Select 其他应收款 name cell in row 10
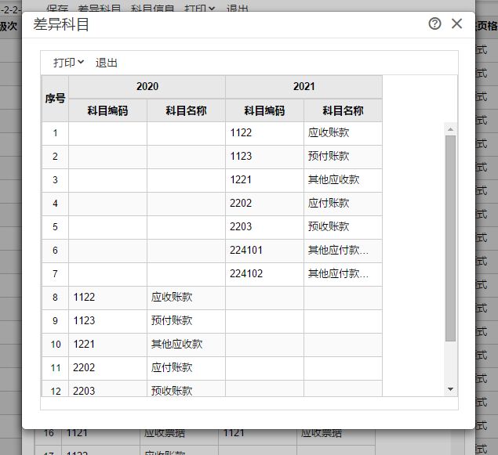 186,345
